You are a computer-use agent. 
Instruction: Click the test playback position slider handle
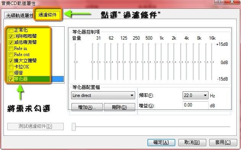pos(74,127)
